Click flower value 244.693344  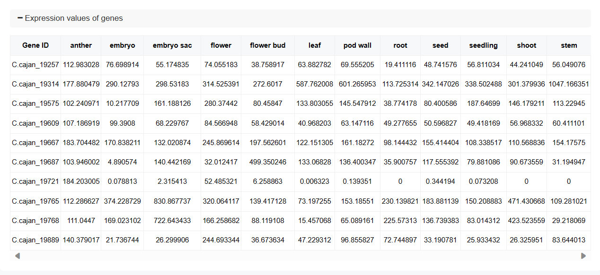click(x=221, y=240)
